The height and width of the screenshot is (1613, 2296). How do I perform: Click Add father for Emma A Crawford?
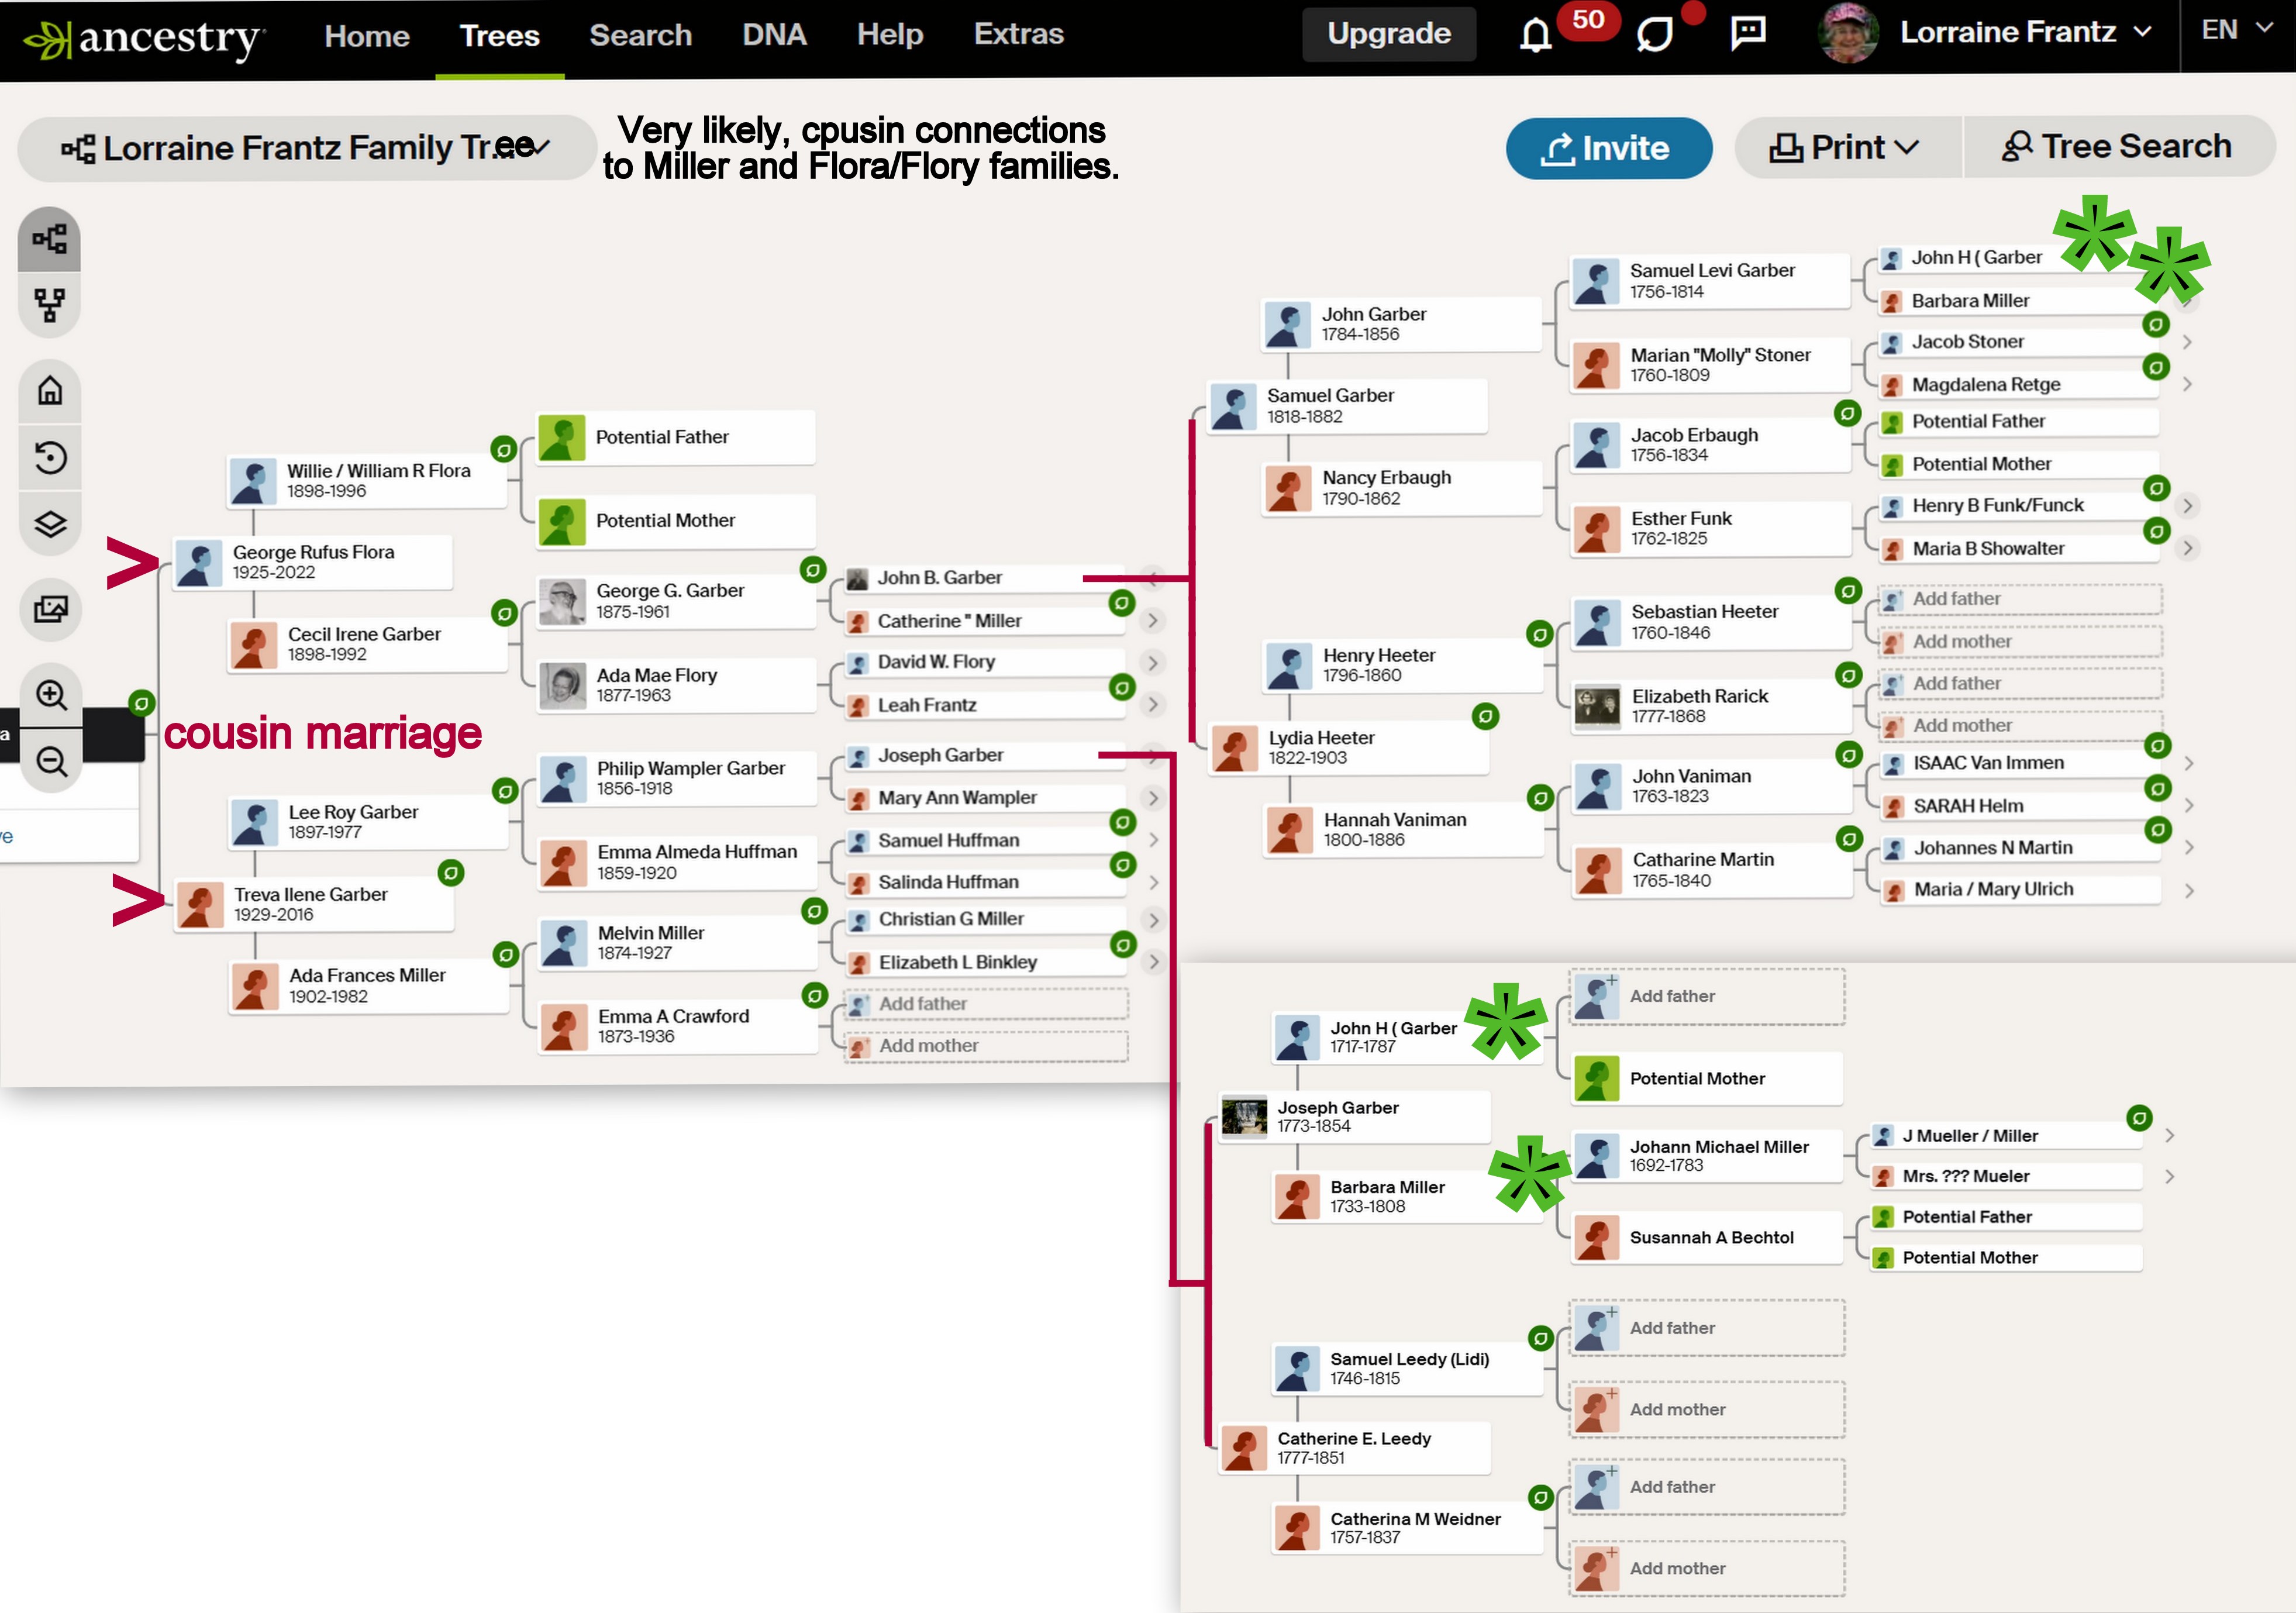[985, 1003]
